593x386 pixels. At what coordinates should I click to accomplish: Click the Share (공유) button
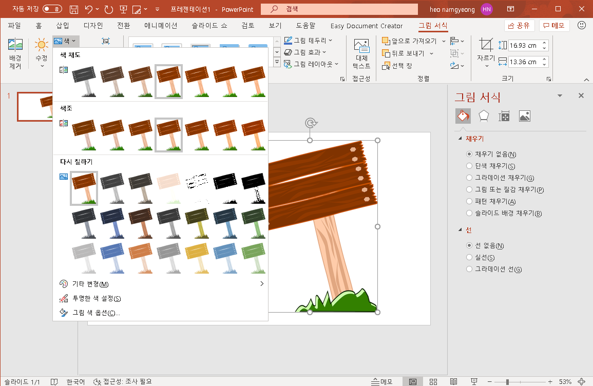click(x=519, y=25)
